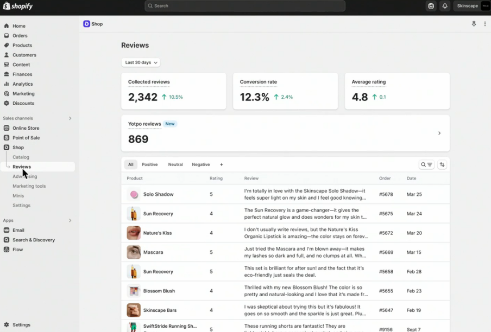This screenshot has height=332, width=491.
Task: Open Analytics in the left navigation
Action: click(x=23, y=84)
